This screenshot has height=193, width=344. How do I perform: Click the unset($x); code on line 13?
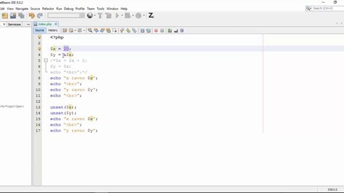[x=63, y=107]
